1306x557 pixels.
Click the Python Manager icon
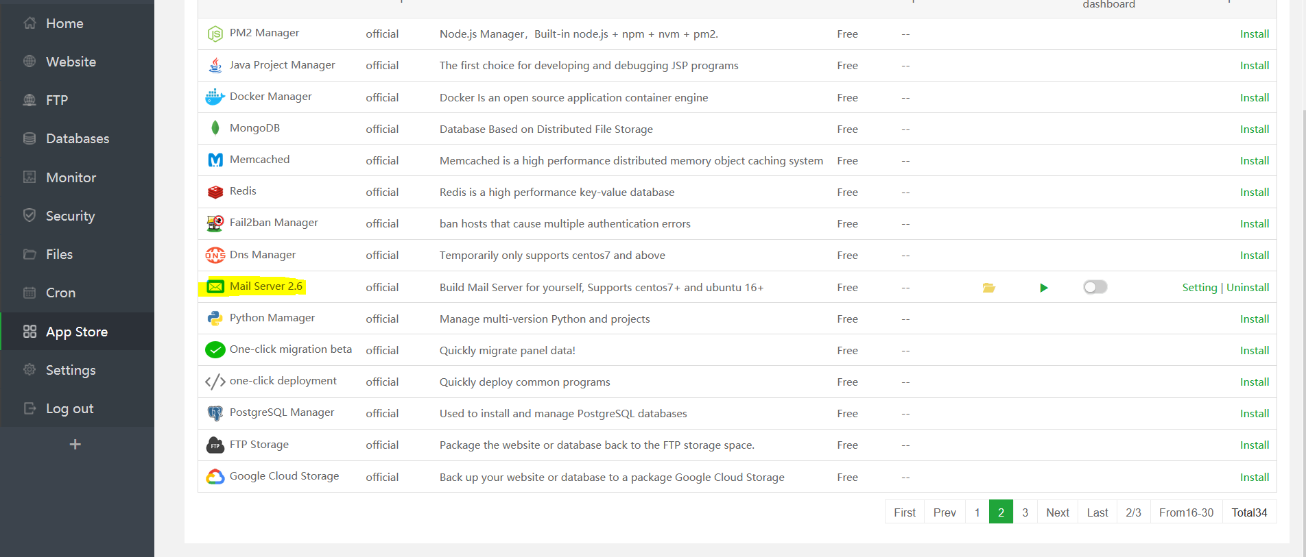point(215,319)
